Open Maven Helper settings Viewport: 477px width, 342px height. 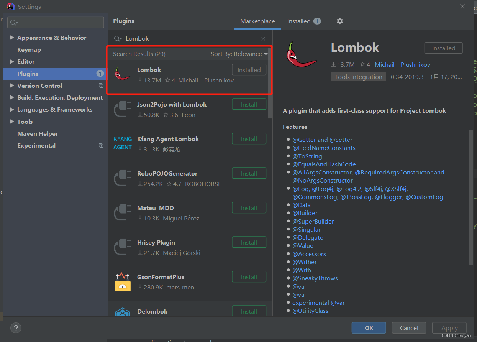pyautogui.click(x=38, y=133)
